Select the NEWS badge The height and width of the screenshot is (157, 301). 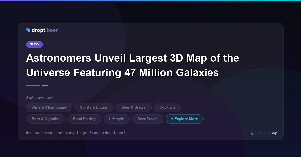tap(34, 44)
